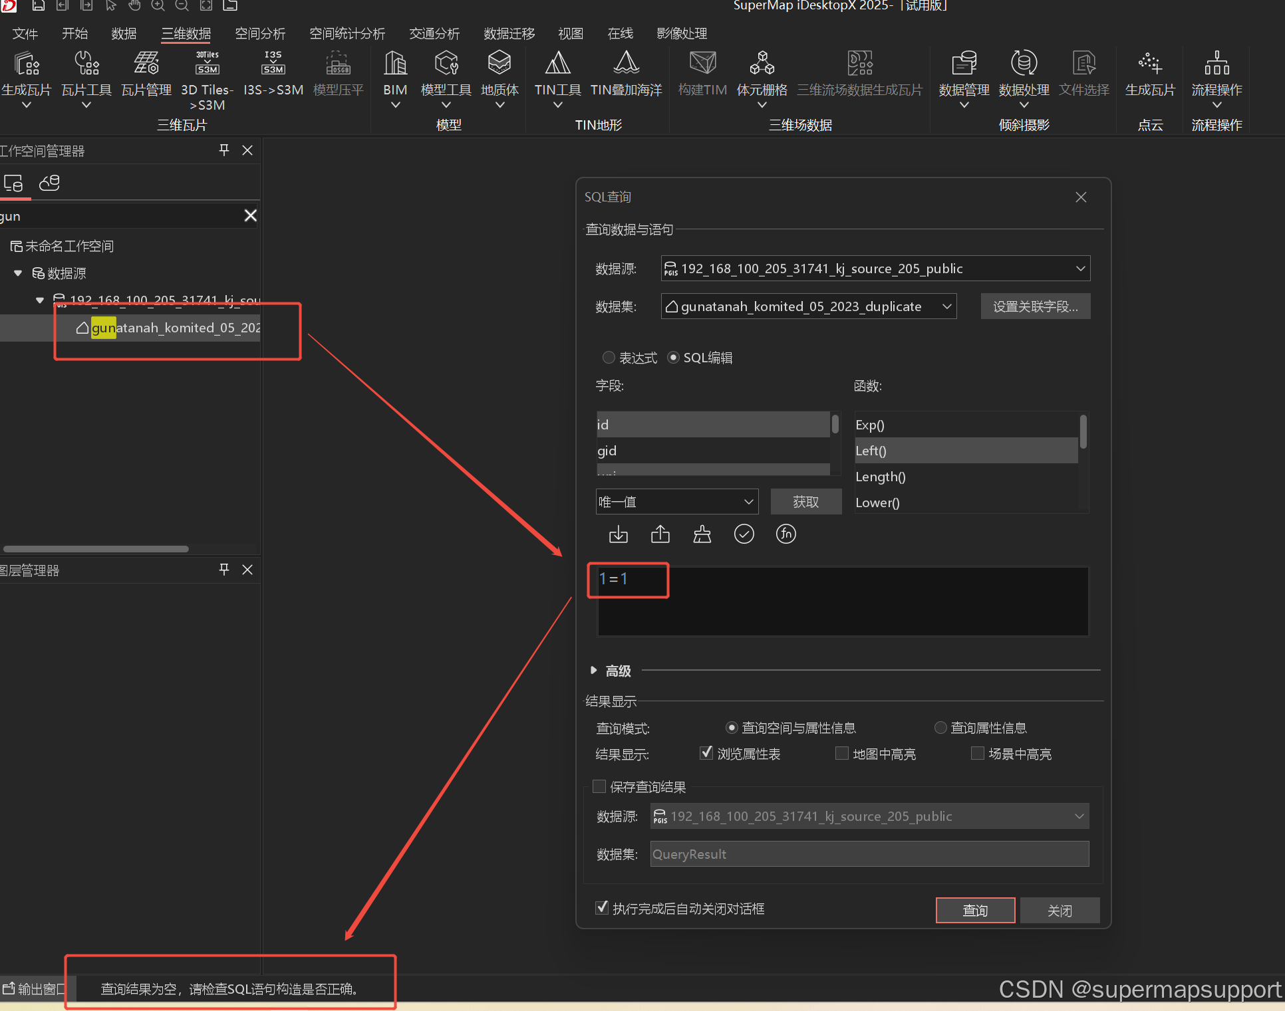
Task: Switch to the 开始 tab
Action: pos(74,33)
